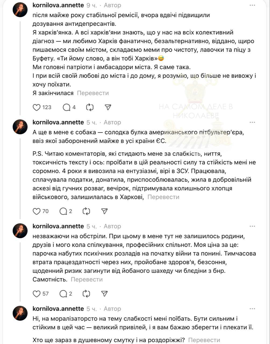Click the first post's profile avatar

click(x=20, y=10)
